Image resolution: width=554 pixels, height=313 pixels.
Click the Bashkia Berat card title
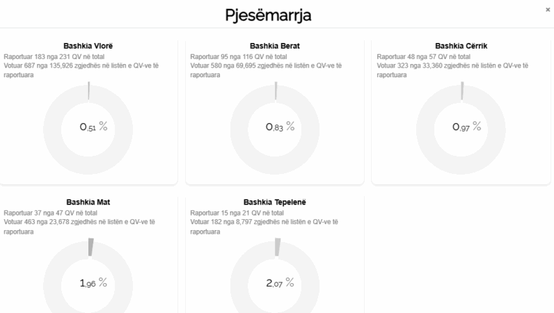pos(275,46)
